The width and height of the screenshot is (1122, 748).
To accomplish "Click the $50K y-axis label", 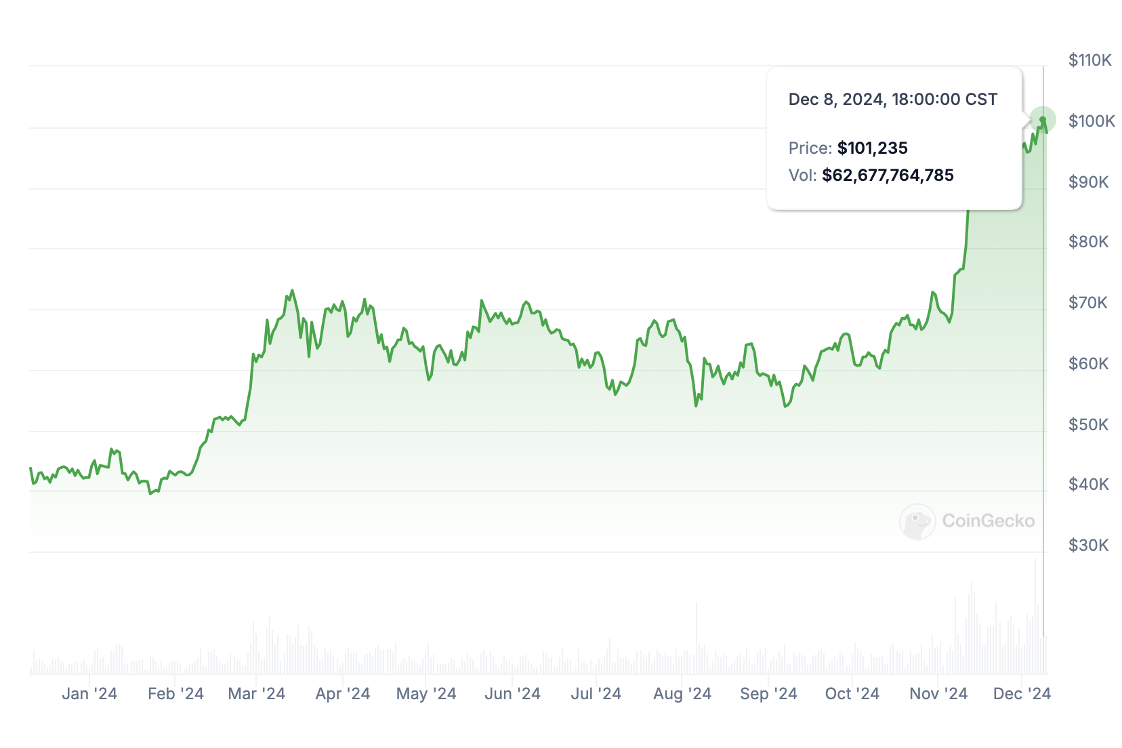I will point(1089,425).
